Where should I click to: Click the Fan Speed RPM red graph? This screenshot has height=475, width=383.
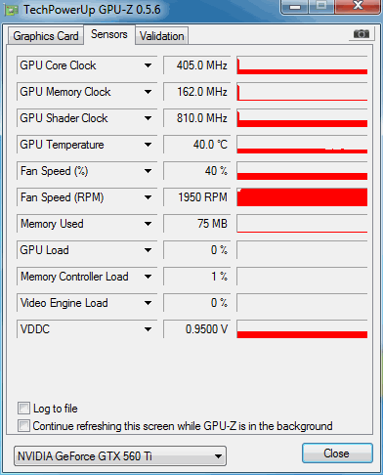pos(302,197)
